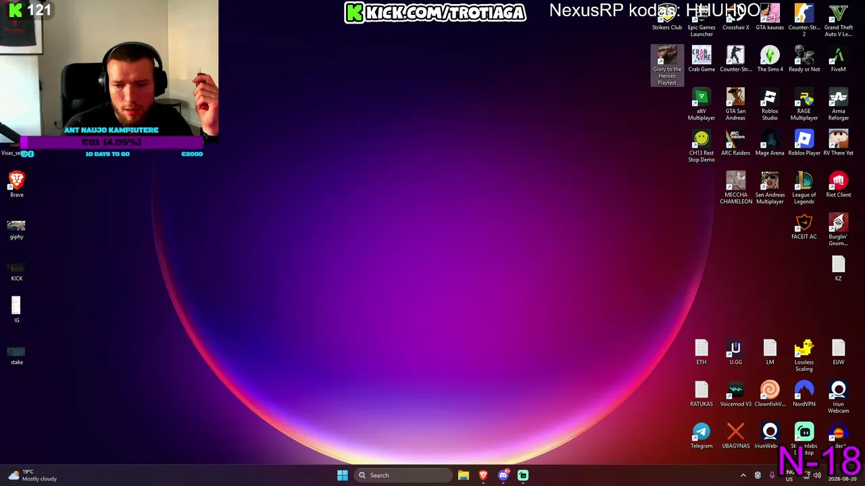
Task: Select the Glory to the Heroes Playtest icon
Action: pyautogui.click(x=667, y=66)
